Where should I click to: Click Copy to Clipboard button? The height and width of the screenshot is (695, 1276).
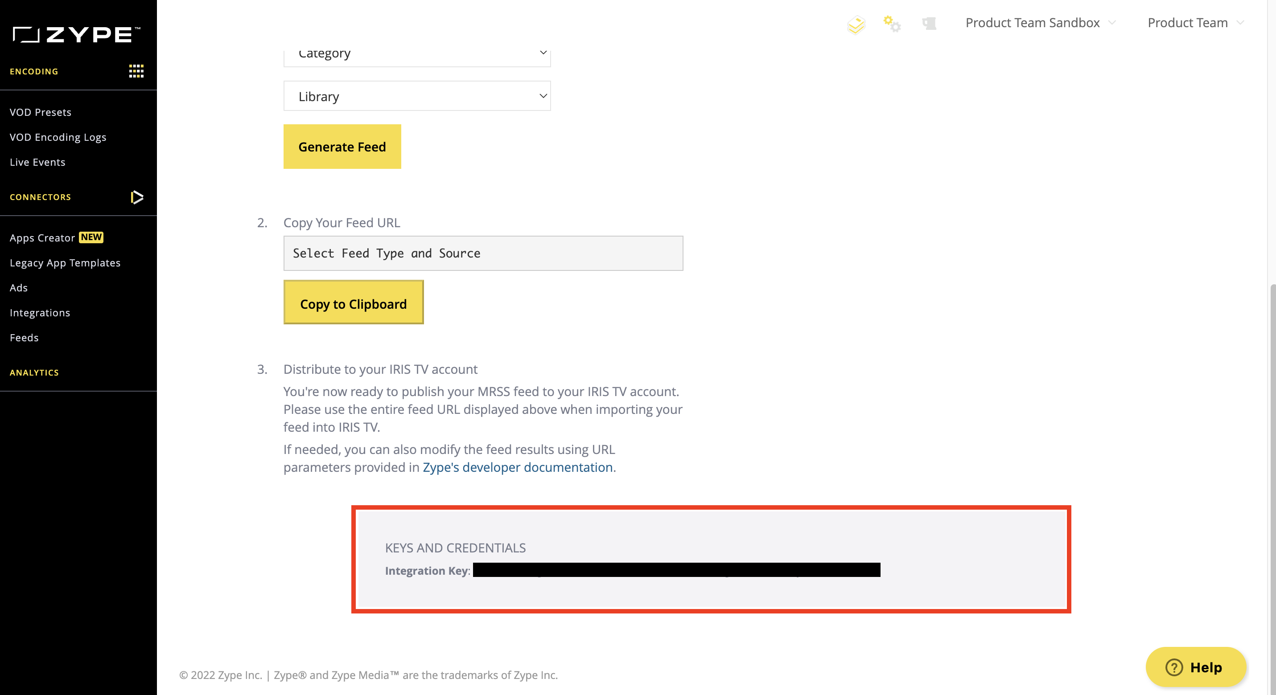tap(353, 303)
